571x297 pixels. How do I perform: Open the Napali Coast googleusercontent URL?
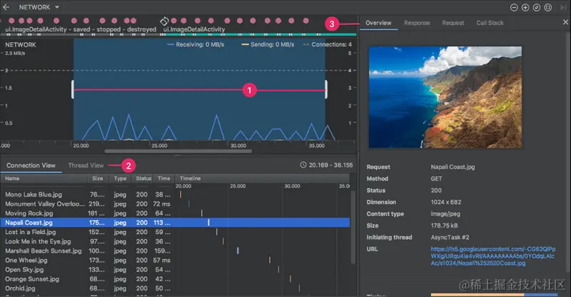(493, 256)
